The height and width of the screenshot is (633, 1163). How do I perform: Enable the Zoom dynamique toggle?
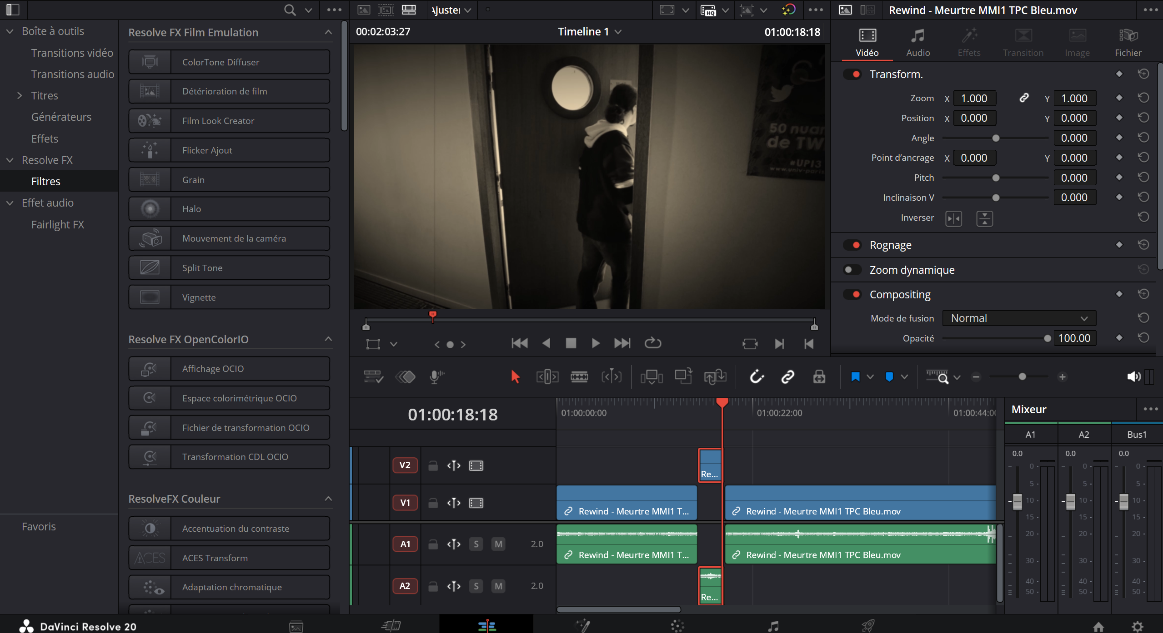click(852, 270)
